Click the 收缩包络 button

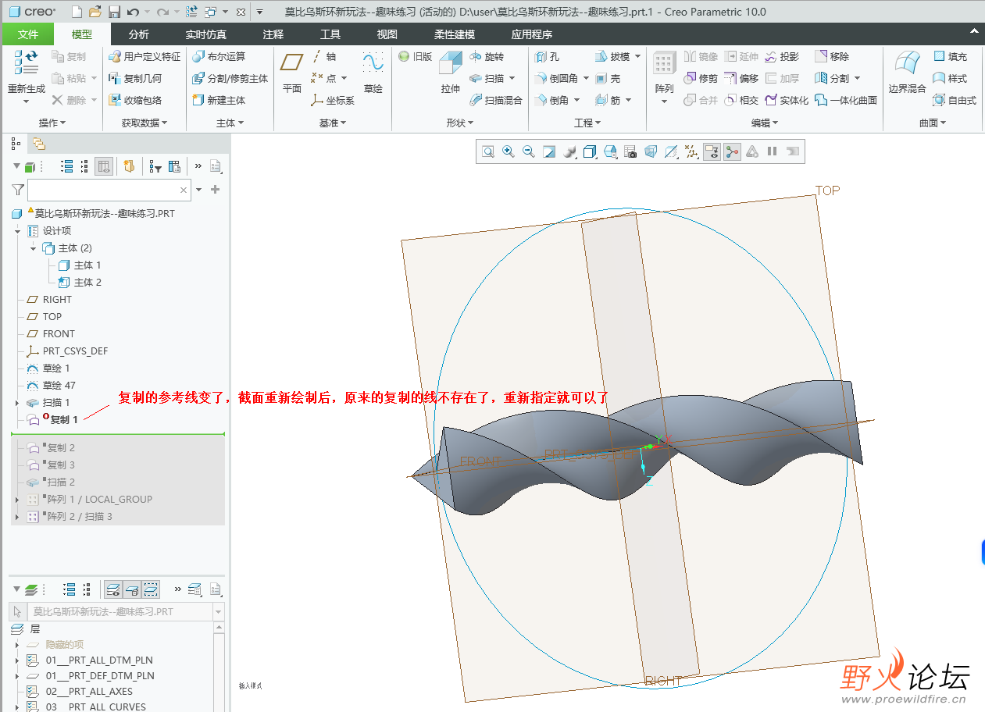coord(135,100)
